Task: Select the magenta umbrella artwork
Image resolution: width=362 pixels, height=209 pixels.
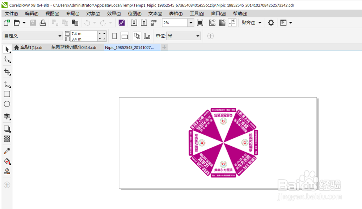Action: [223, 143]
